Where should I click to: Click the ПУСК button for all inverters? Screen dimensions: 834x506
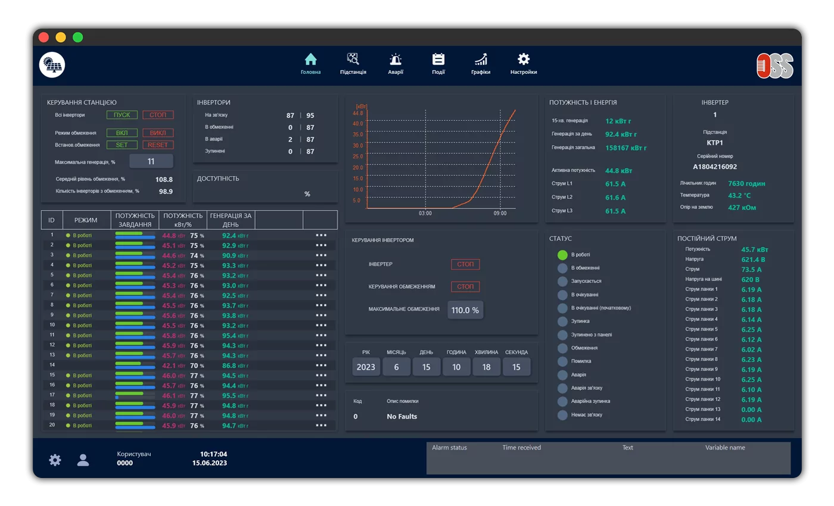(122, 115)
